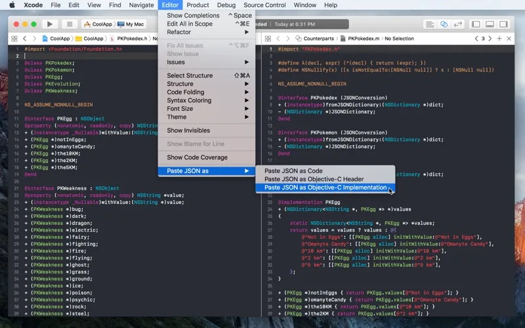
Task: Toggle the Navigator panel icon
Action: (x=476, y=24)
